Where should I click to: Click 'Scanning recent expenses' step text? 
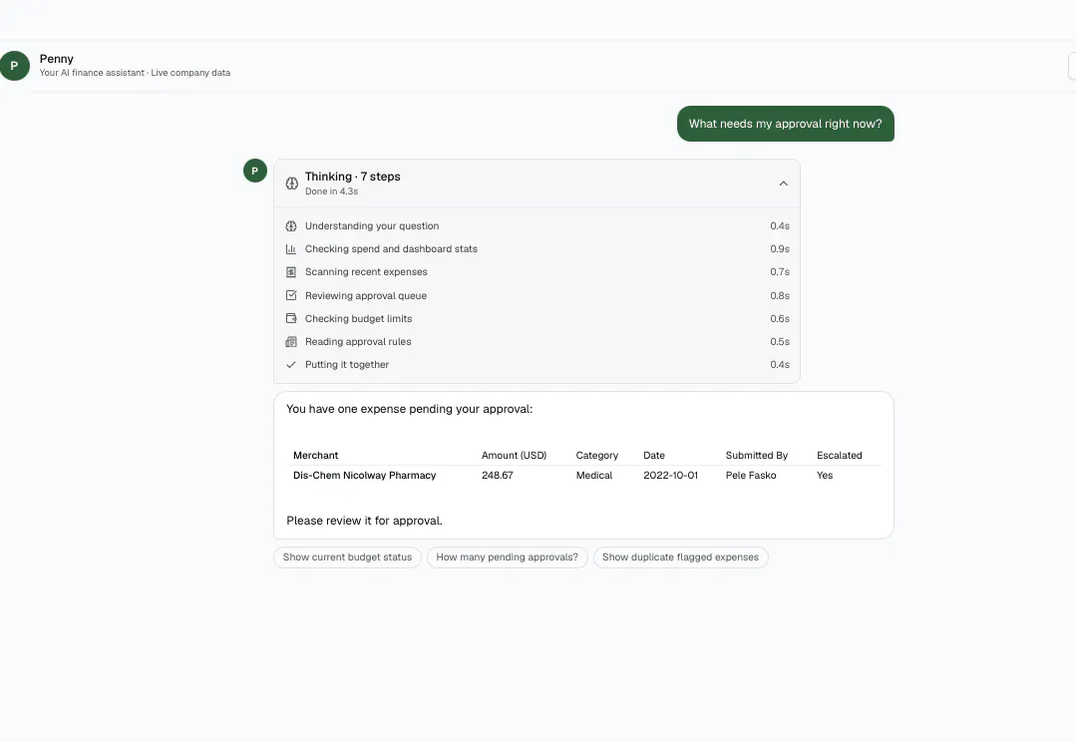pos(366,272)
